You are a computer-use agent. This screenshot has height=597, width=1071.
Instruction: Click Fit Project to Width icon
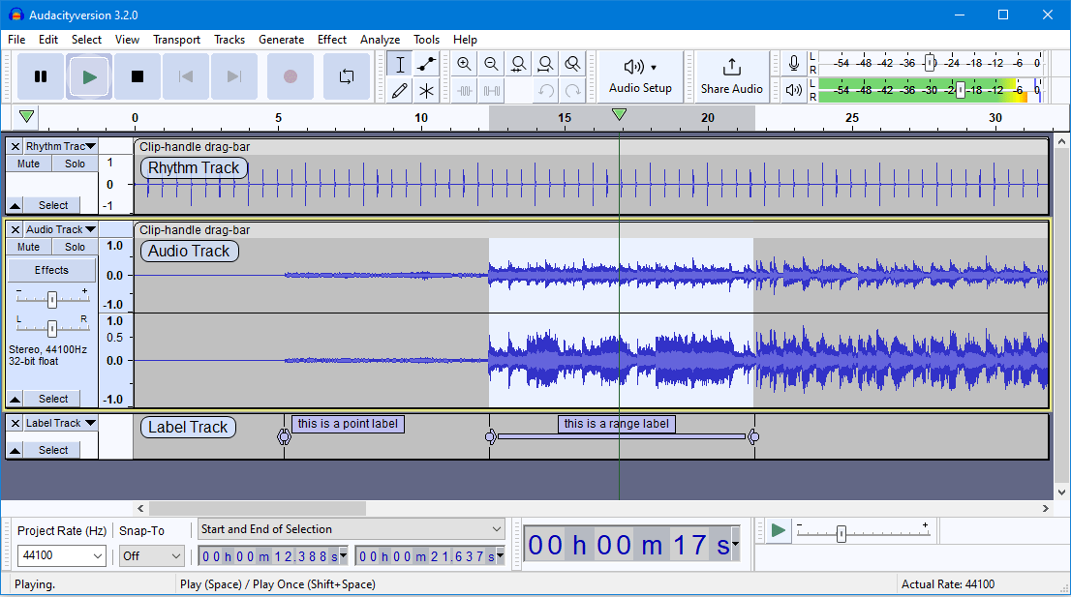545,64
